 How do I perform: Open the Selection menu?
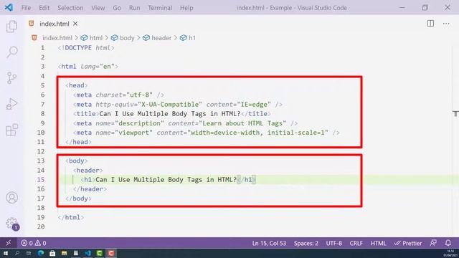(70, 8)
